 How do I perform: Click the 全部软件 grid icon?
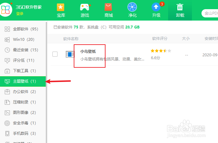tap(7, 29)
